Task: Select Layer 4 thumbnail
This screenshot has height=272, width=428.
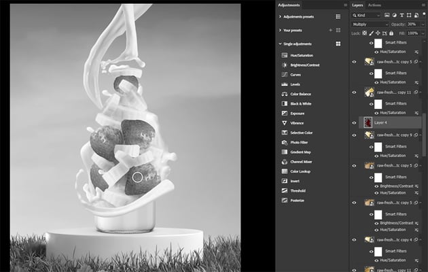Action: 368,122
